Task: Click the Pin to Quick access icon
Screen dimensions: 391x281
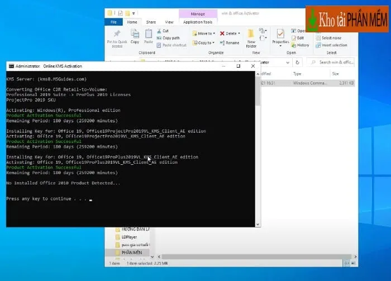Action: (x=116, y=35)
